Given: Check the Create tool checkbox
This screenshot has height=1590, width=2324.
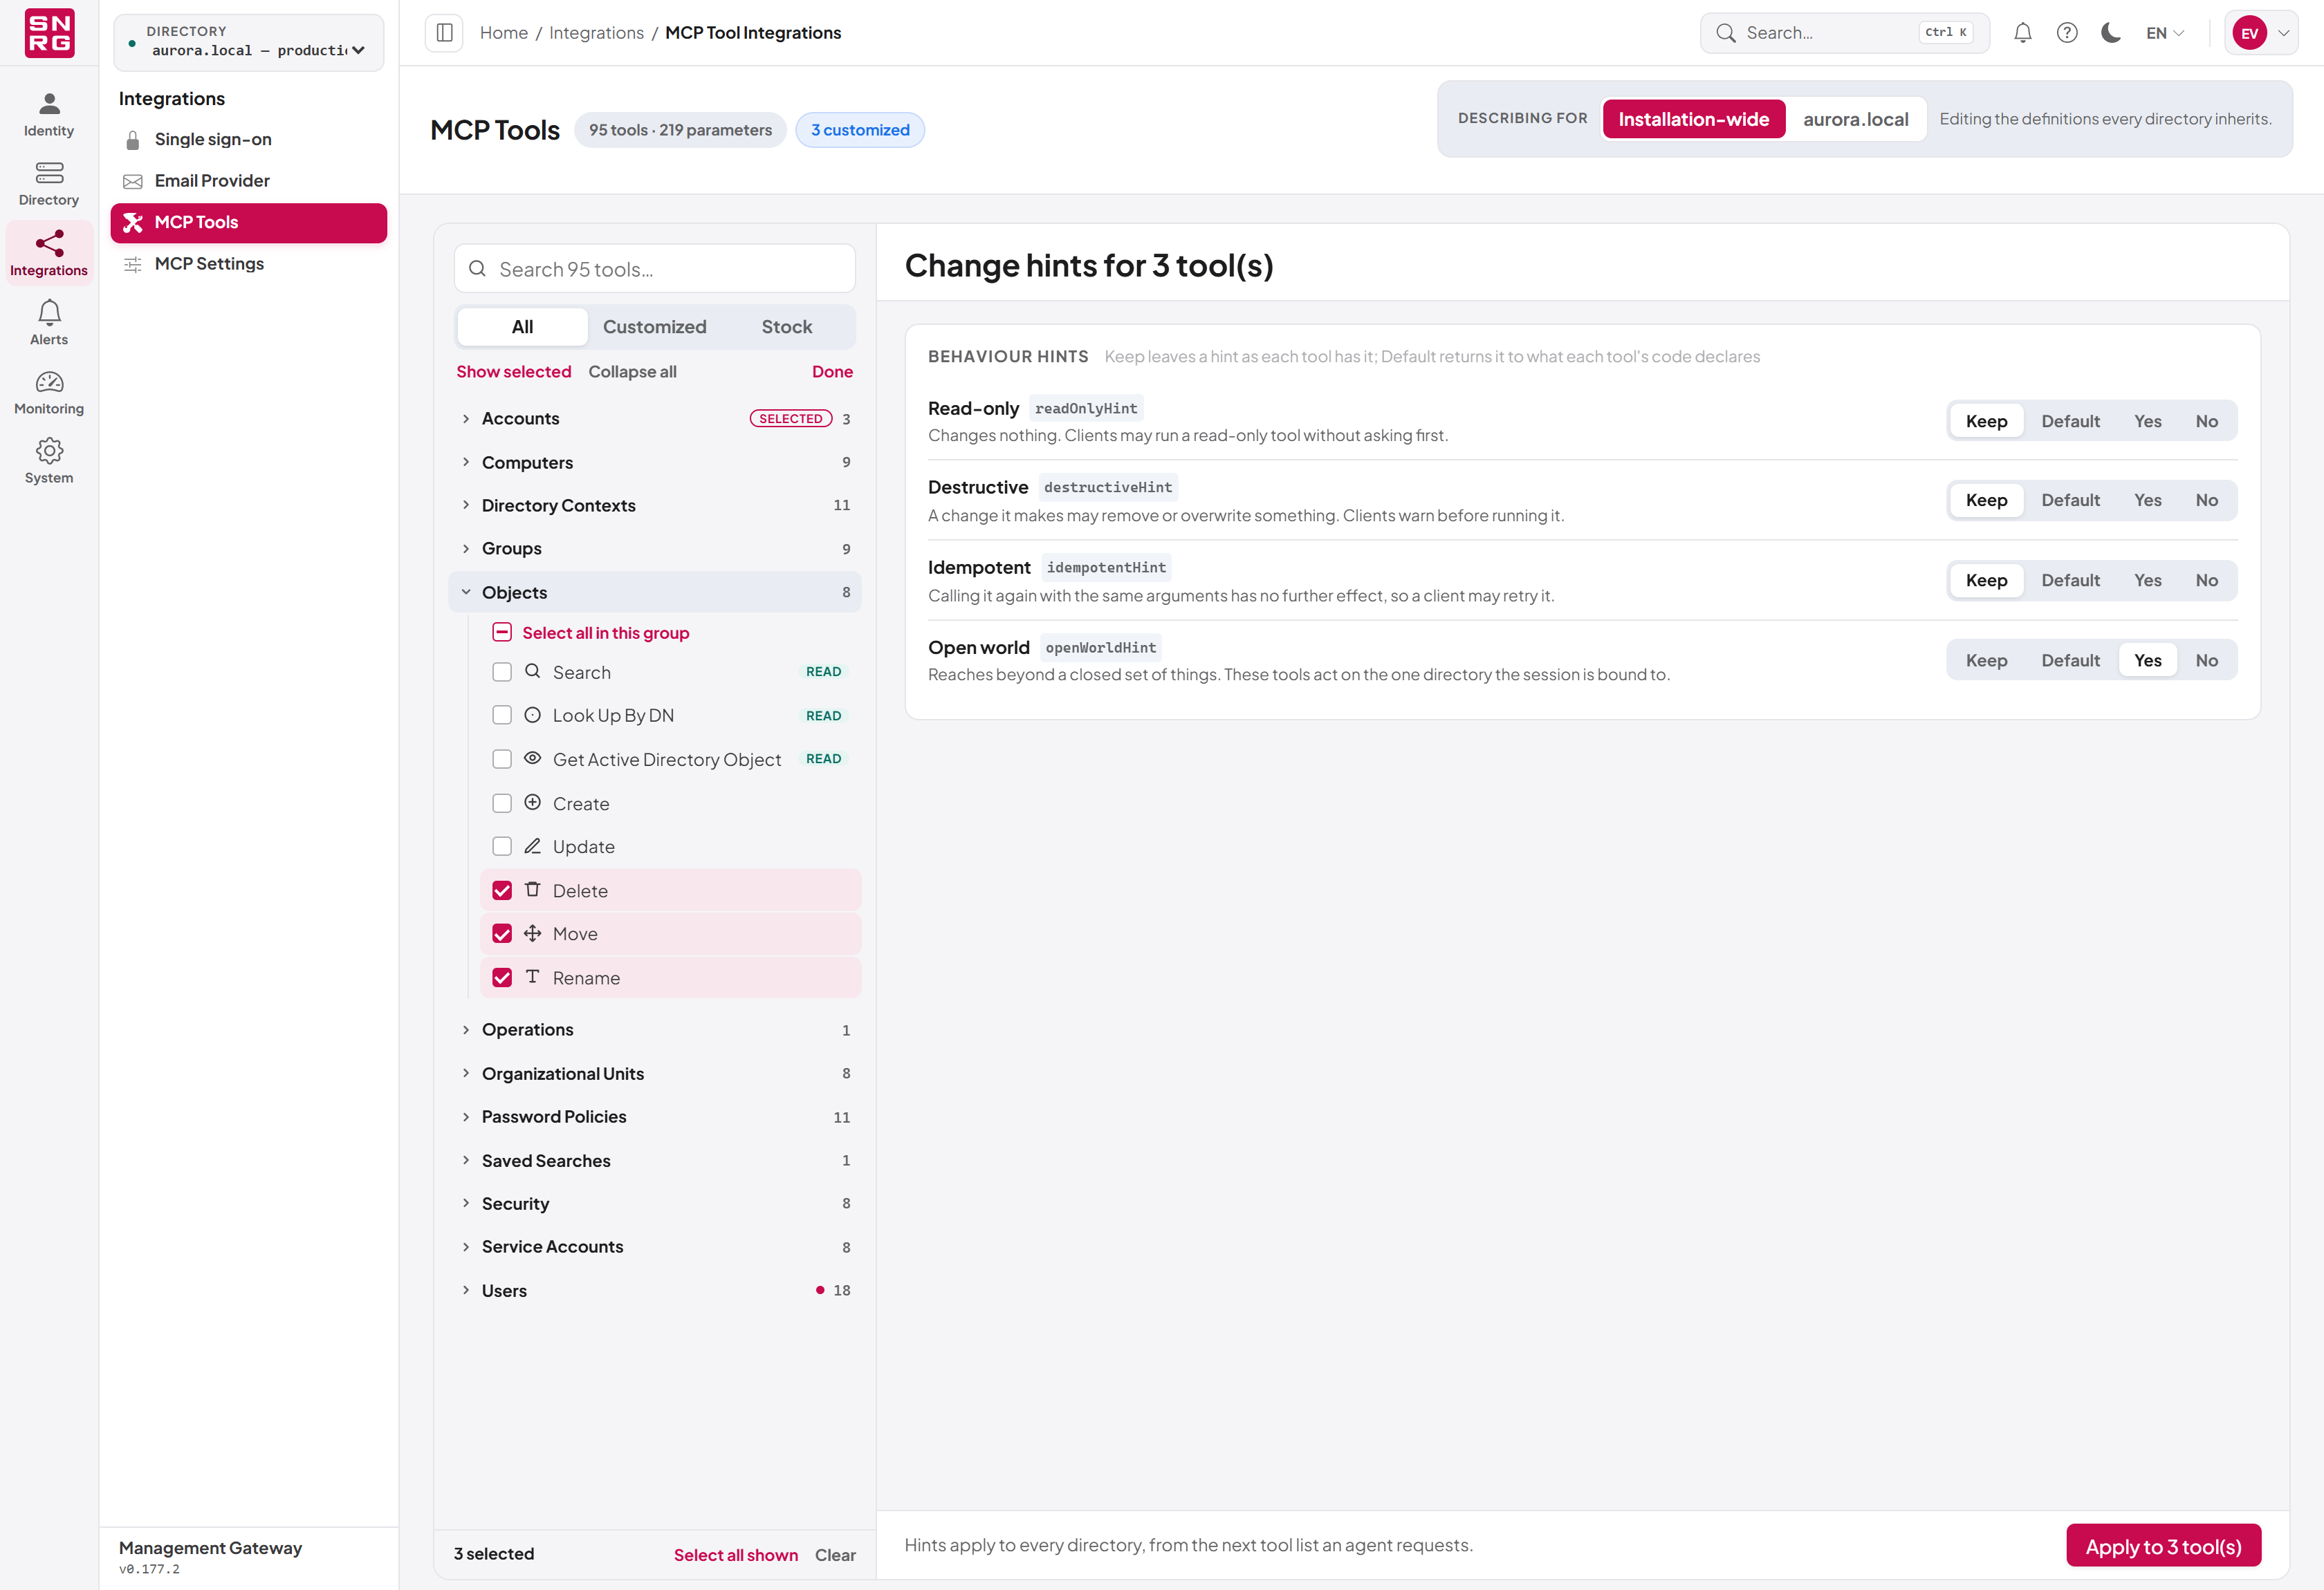Looking at the screenshot, I should coord(502,803).
